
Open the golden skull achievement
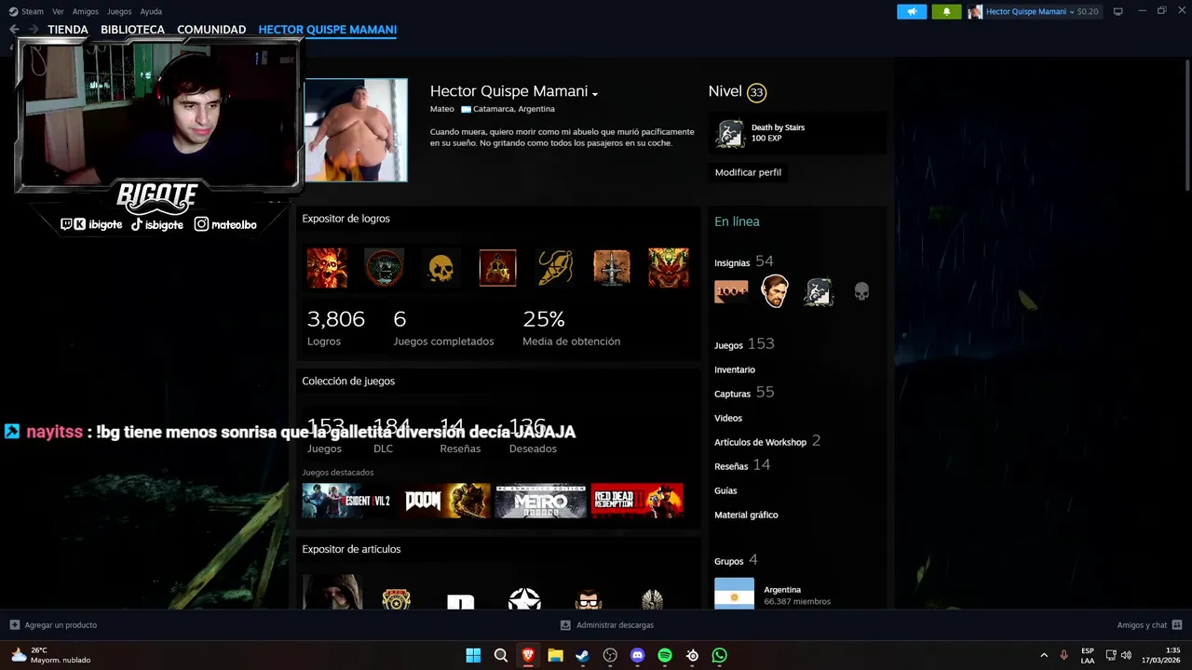[440, 268]
